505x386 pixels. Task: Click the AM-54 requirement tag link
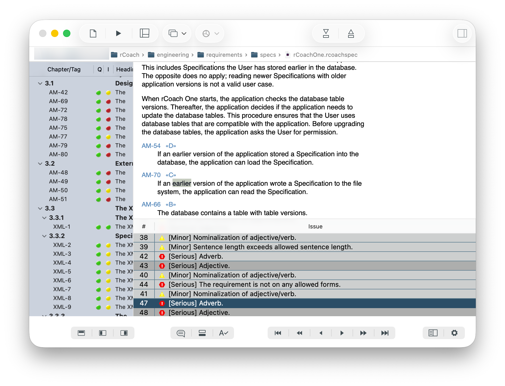(151, 146)
